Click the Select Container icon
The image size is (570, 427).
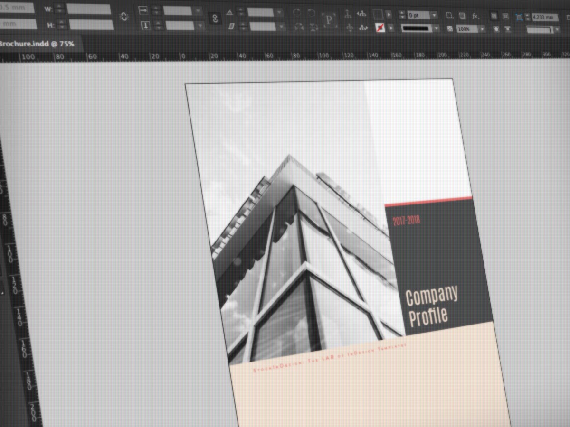click(x=348, y=14)
